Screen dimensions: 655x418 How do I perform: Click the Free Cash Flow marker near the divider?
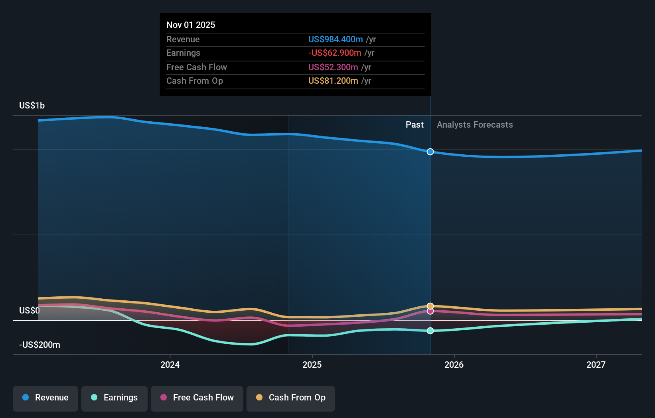pyautogui.click(x=430, y=312)
